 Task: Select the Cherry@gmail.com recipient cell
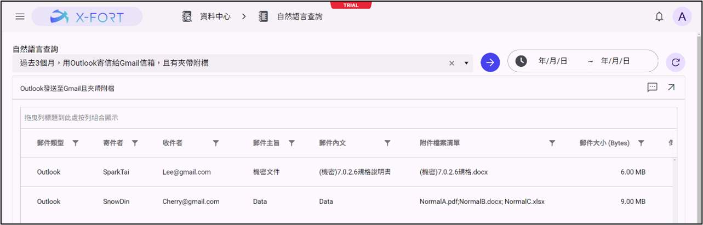tap(191, 201)
